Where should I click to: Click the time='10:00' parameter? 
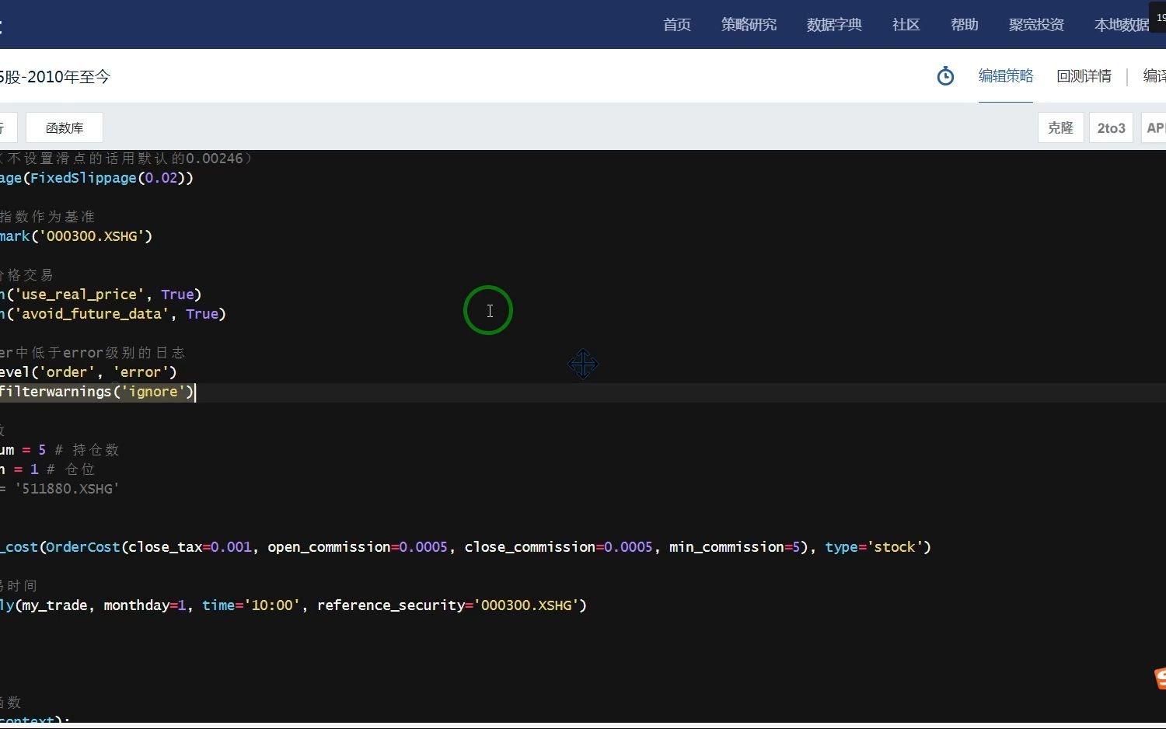click(x=251, y=605)
